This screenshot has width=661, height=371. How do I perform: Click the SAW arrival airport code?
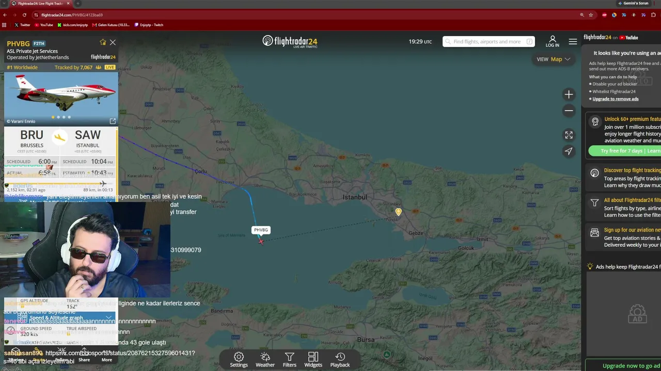(x=88, y=135)
